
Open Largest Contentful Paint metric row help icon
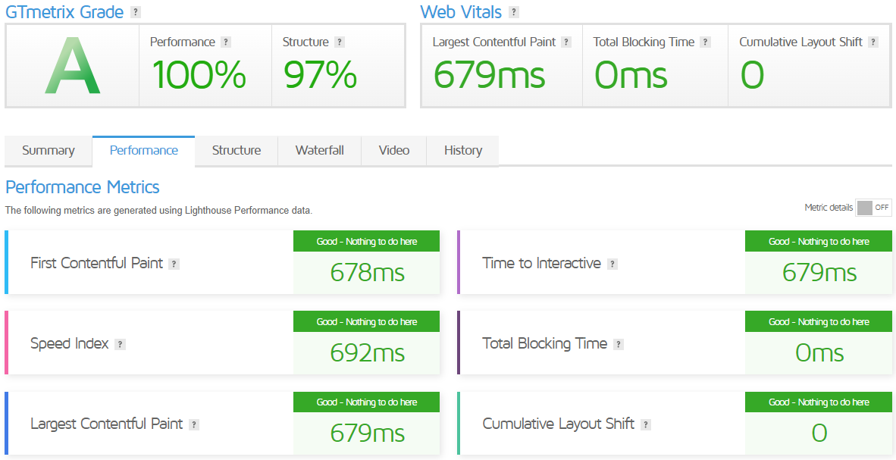point(194,424)
